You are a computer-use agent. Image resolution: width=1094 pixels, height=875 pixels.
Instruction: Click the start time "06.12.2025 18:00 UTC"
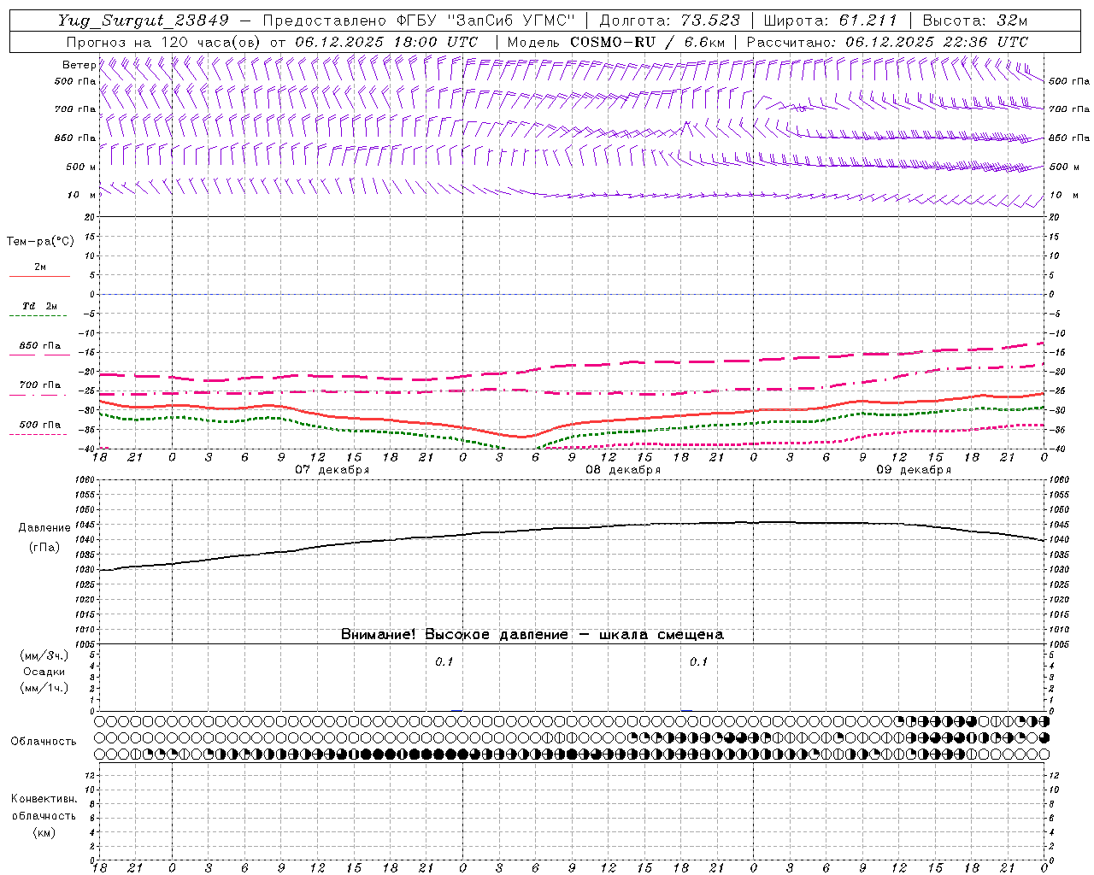[x=386, y=42]
